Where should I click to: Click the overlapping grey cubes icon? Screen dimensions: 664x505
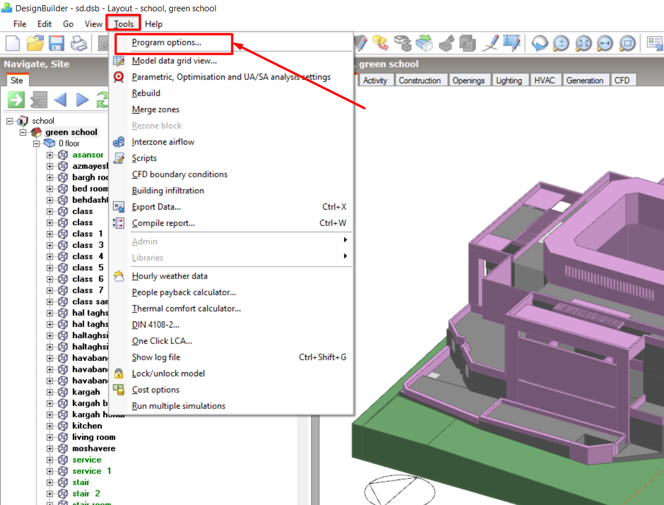(468, 43)
